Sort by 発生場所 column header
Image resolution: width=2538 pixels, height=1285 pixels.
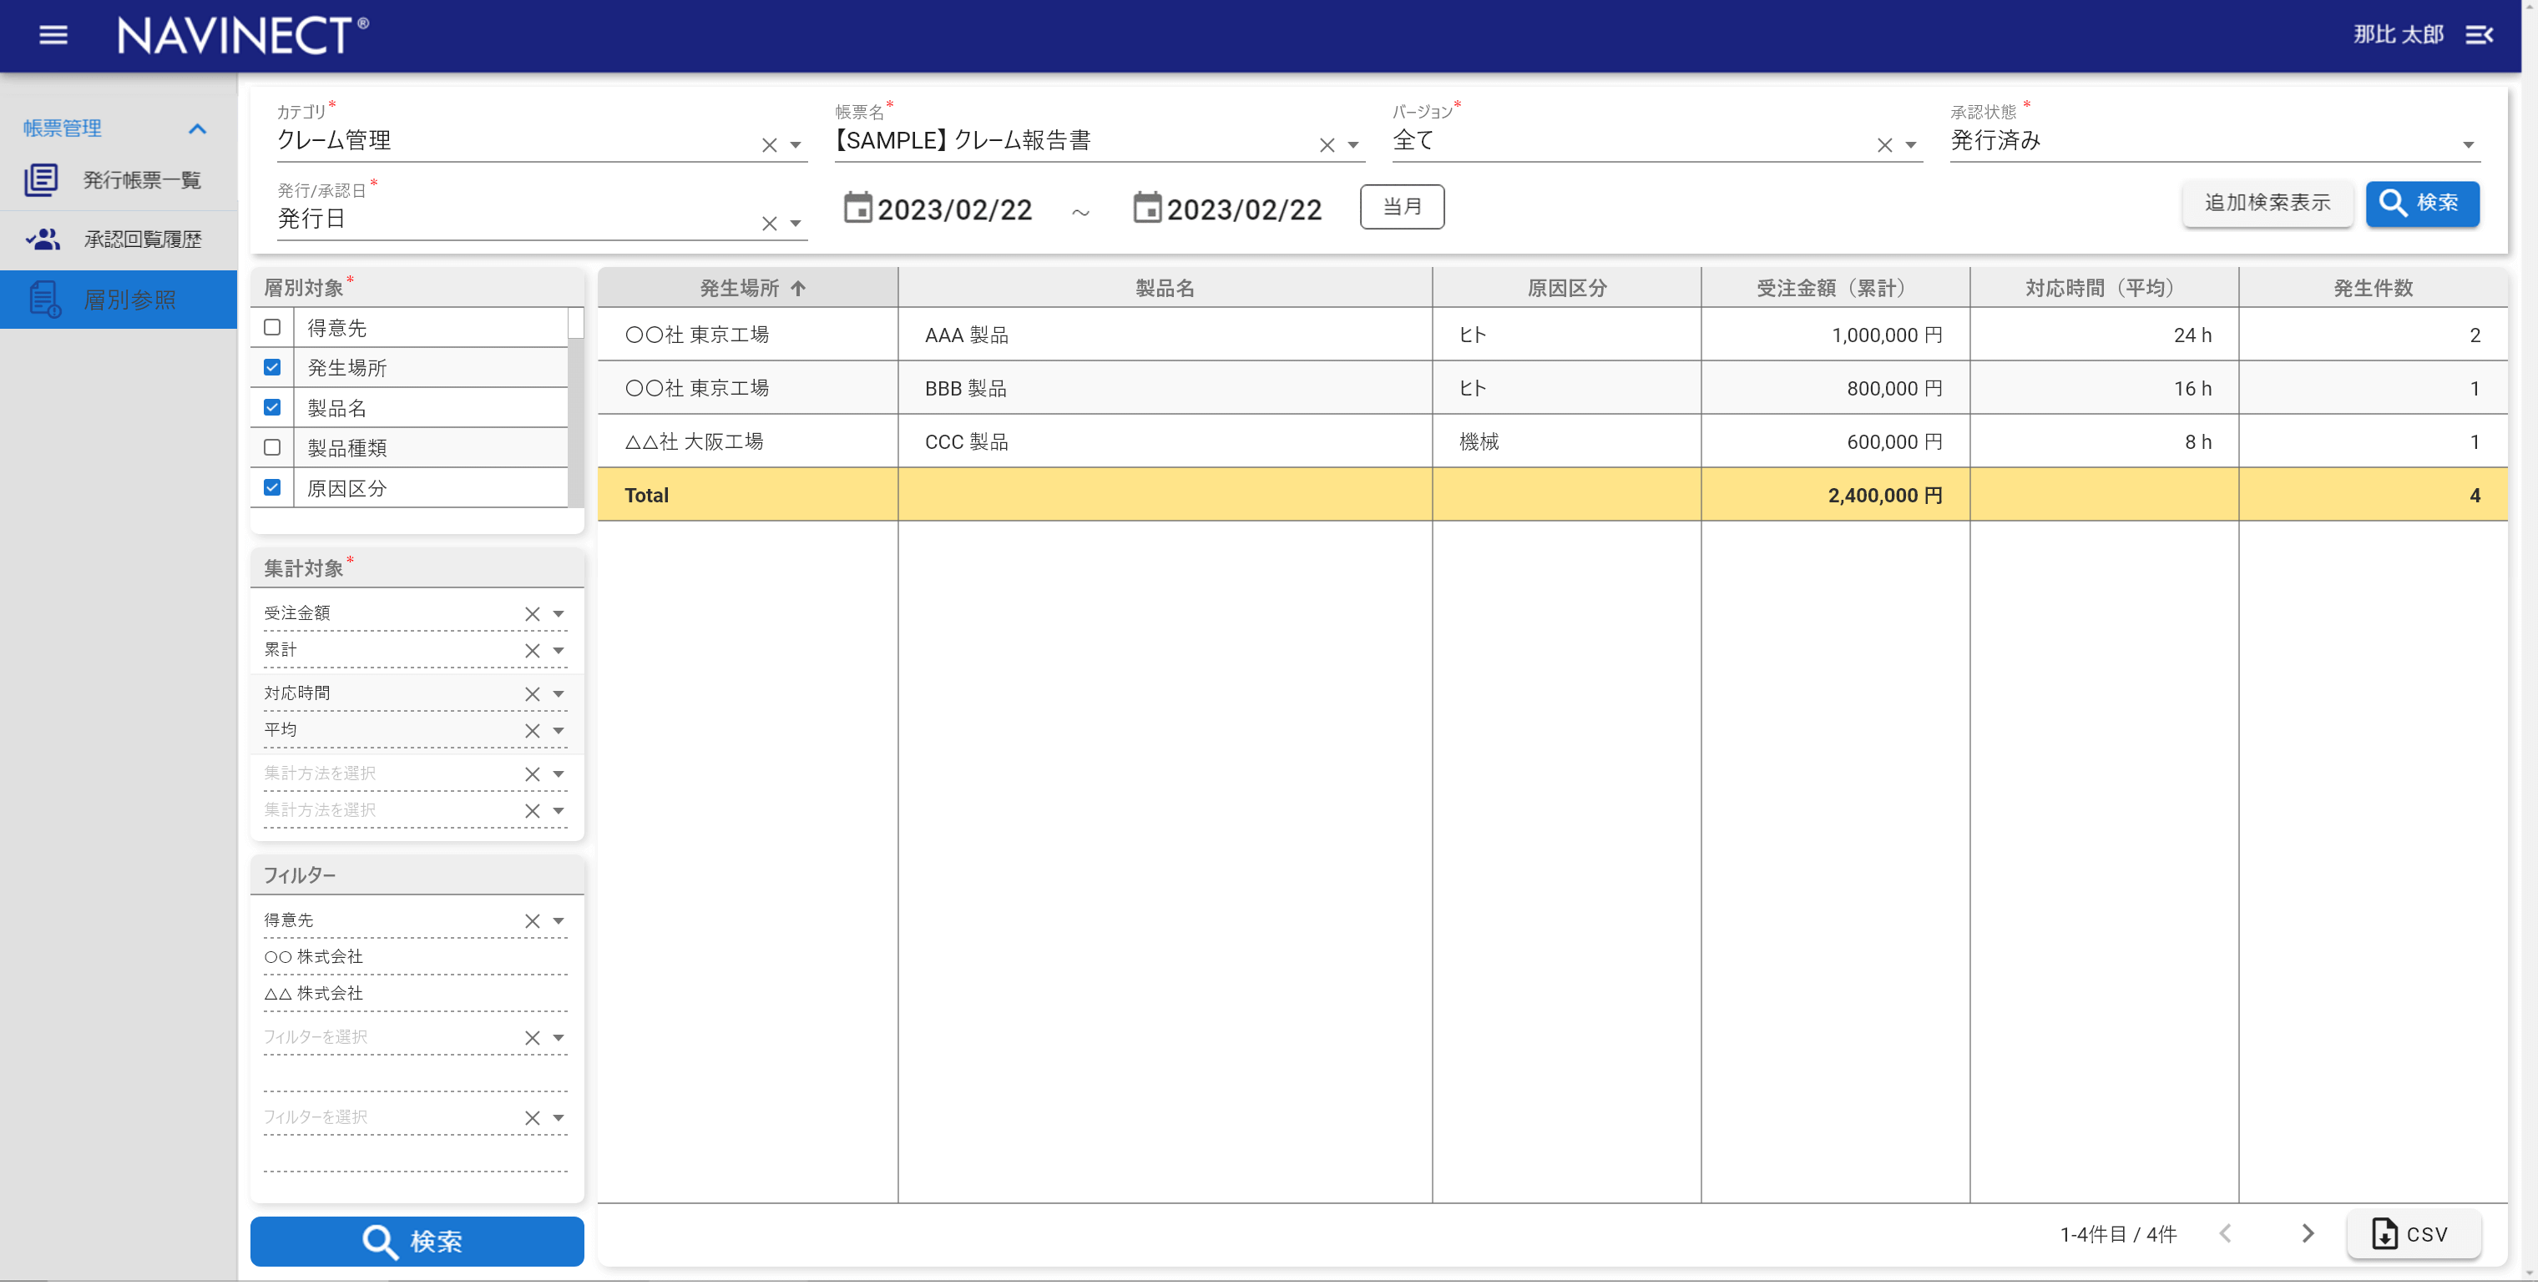[749, 288]
